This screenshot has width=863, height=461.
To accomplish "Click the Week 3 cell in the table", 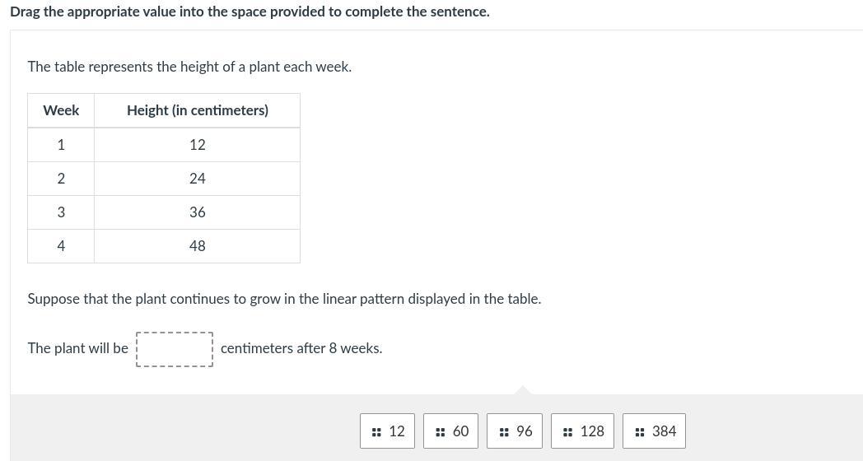I will [x=61, y=212].
